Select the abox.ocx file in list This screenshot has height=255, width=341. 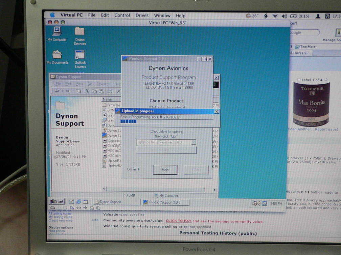click(x=112, y=141)
